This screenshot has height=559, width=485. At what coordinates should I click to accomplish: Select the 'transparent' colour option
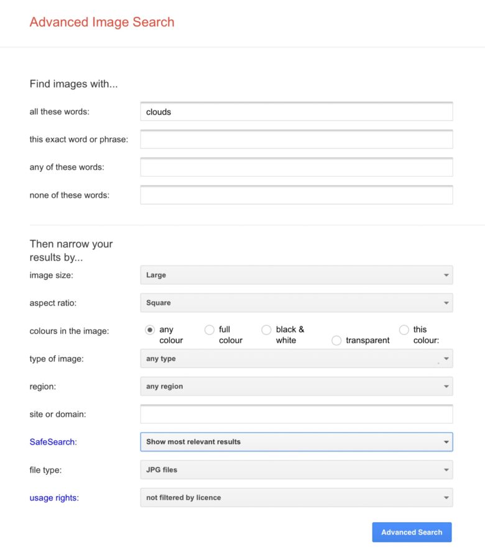click(336, 341)
